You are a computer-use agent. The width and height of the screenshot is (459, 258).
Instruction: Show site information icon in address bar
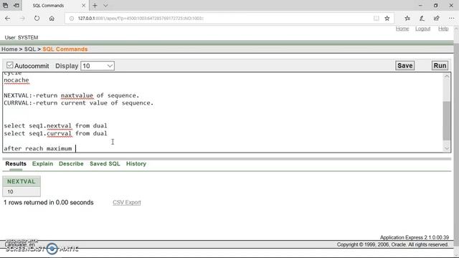point(72,19)
